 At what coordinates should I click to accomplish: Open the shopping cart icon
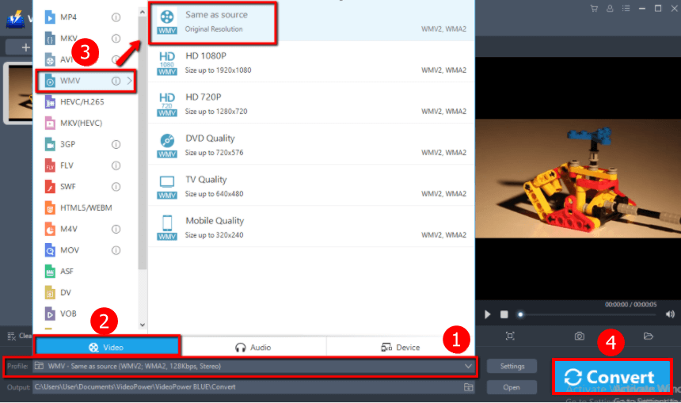pyautogui.click(x=594, y=8)
